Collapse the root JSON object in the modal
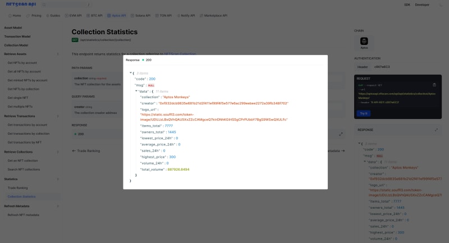 tap(131, 73)
